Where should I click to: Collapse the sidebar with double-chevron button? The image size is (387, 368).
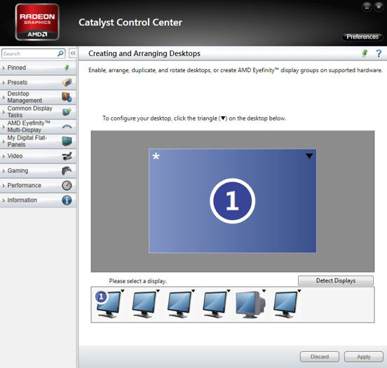tap(73, 53)
